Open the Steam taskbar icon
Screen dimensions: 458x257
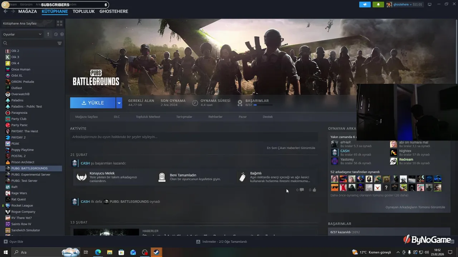coord(156,252)
